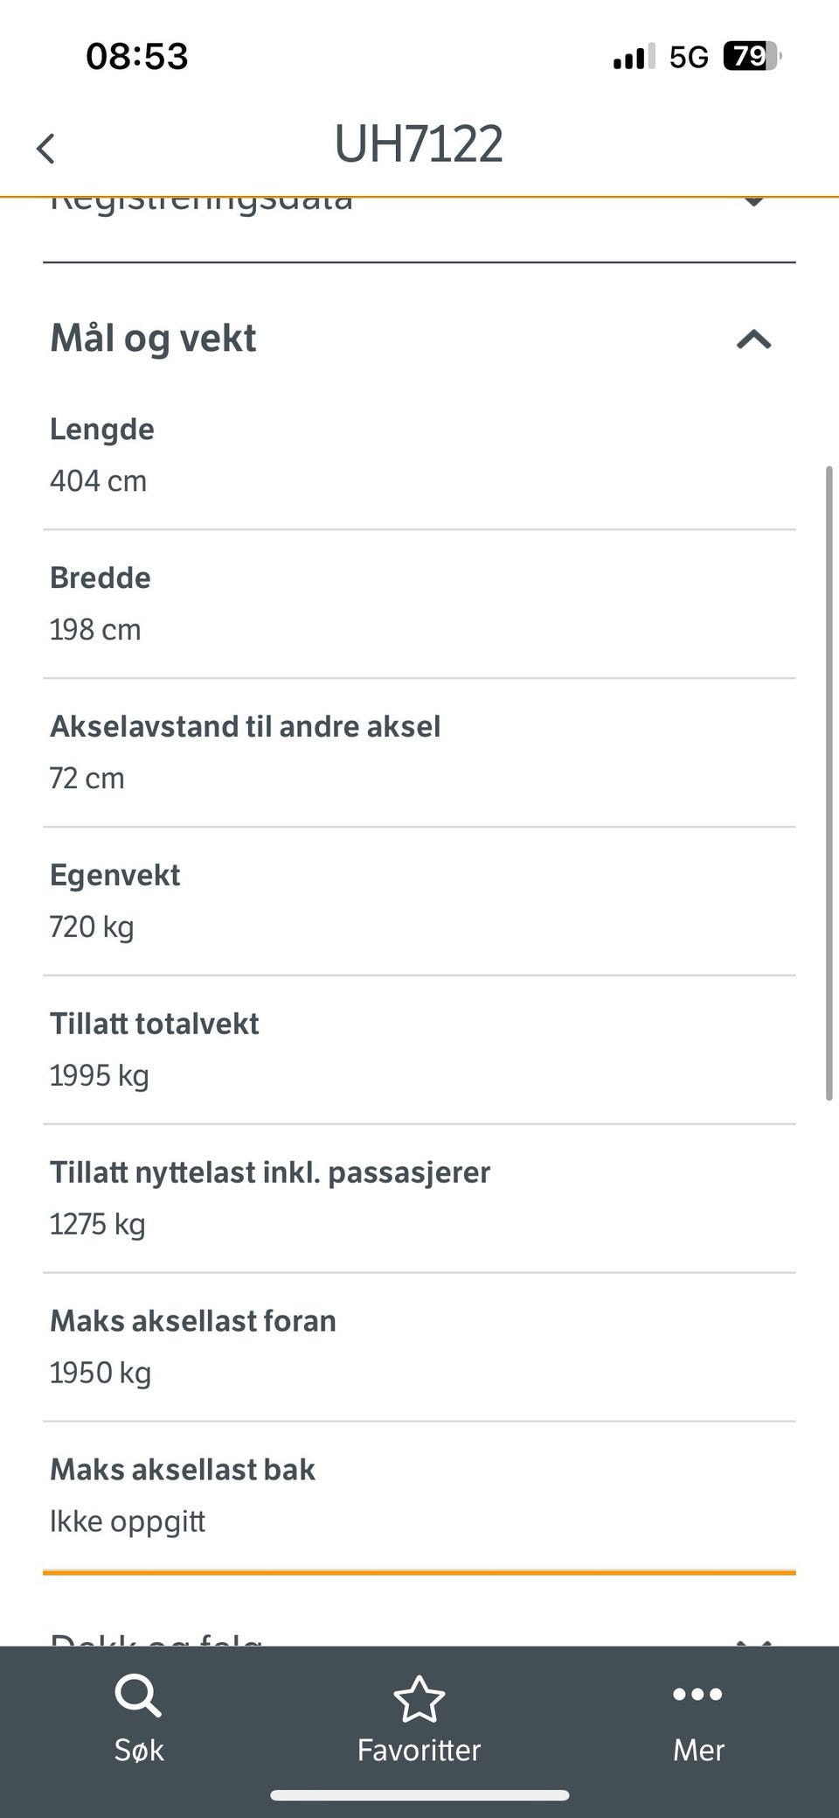Tap the Egenvekt 720 kg row
Viewport: 839px width, 1818px height.
419,901
